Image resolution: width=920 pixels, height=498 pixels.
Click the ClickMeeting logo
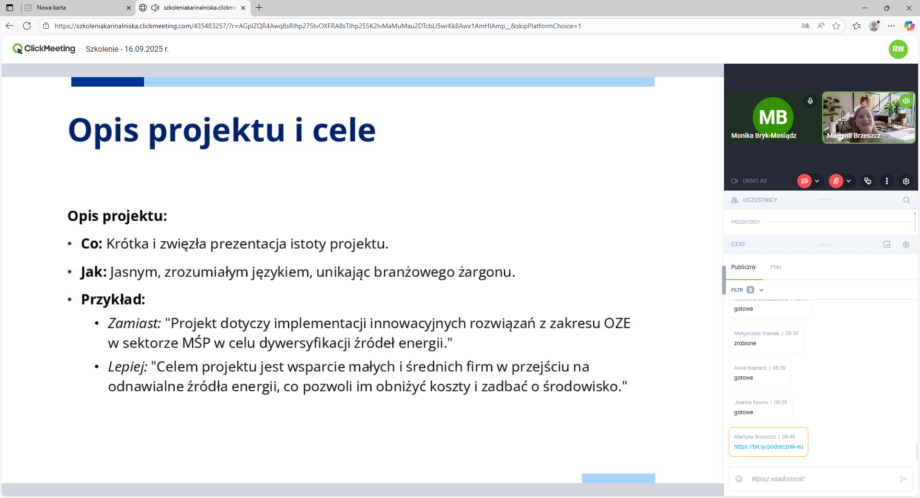pyautogui.click(x=44, y=48)
